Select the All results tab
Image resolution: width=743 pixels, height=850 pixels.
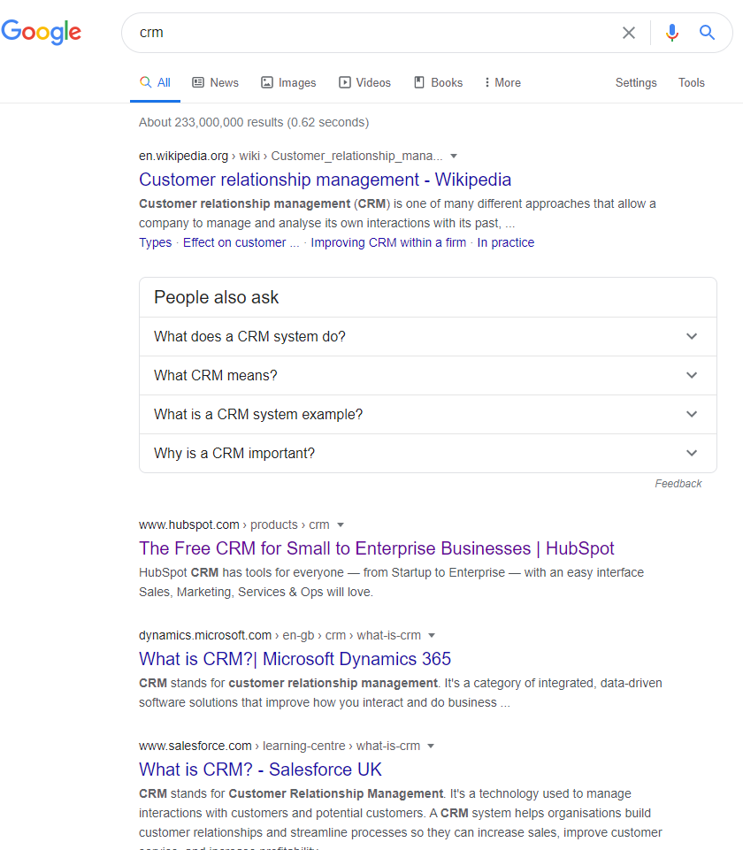pyautogui.click(x=155, y=82)
